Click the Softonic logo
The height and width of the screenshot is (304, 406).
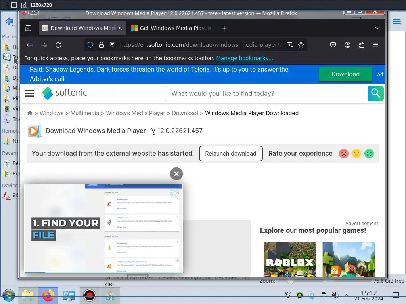tap(65, 93)
